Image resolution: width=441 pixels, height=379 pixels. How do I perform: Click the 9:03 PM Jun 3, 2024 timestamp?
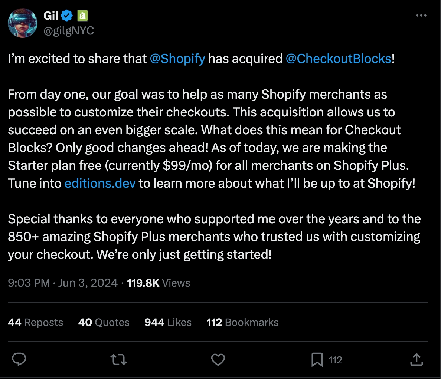[x=62, y=283]
